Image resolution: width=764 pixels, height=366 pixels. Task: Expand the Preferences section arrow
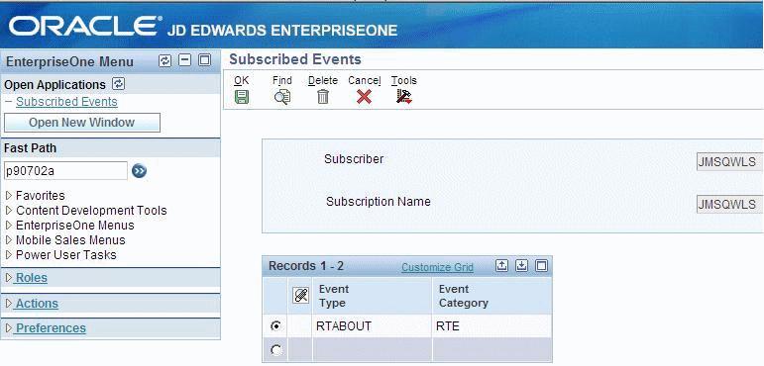[9, 328]
